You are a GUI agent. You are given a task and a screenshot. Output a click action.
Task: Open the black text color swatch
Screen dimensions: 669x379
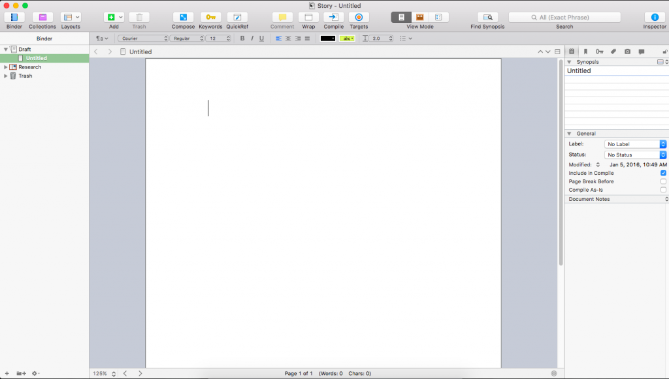click(x=328, y=38)
